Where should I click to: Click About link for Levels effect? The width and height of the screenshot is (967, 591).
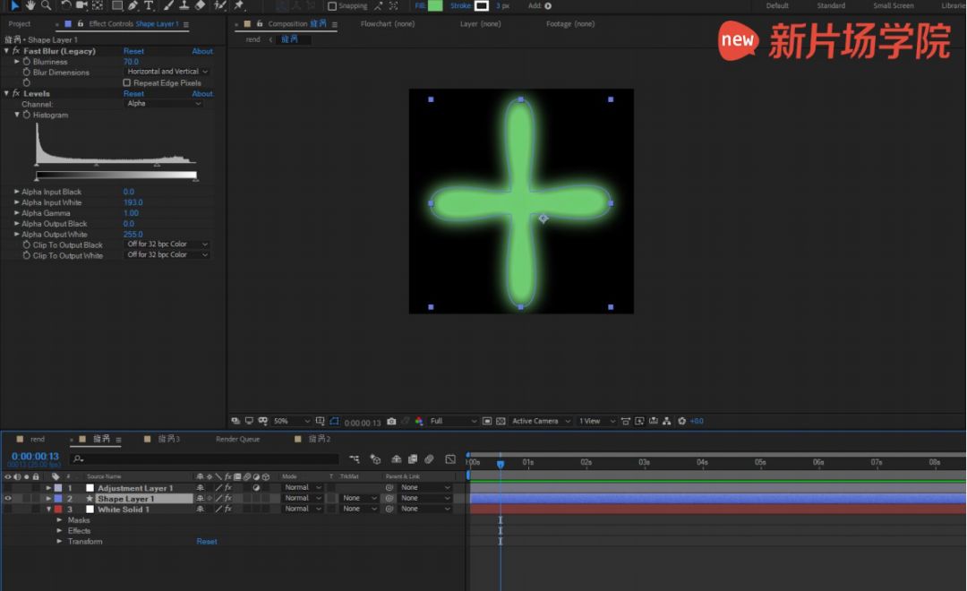202,93
